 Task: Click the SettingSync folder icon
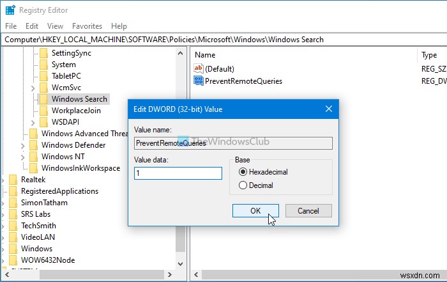[x=43, y=53]
